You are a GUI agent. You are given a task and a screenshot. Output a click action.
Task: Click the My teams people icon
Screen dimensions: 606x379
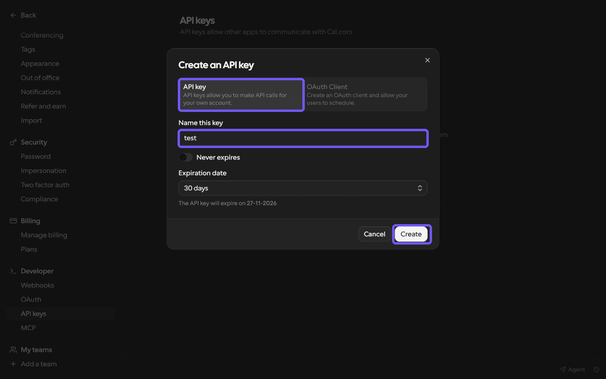[x=13, y=350]
